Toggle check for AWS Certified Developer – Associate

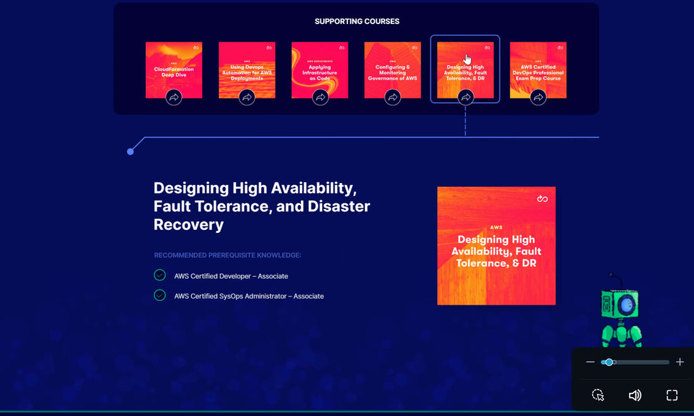click(x=160, y=275)
